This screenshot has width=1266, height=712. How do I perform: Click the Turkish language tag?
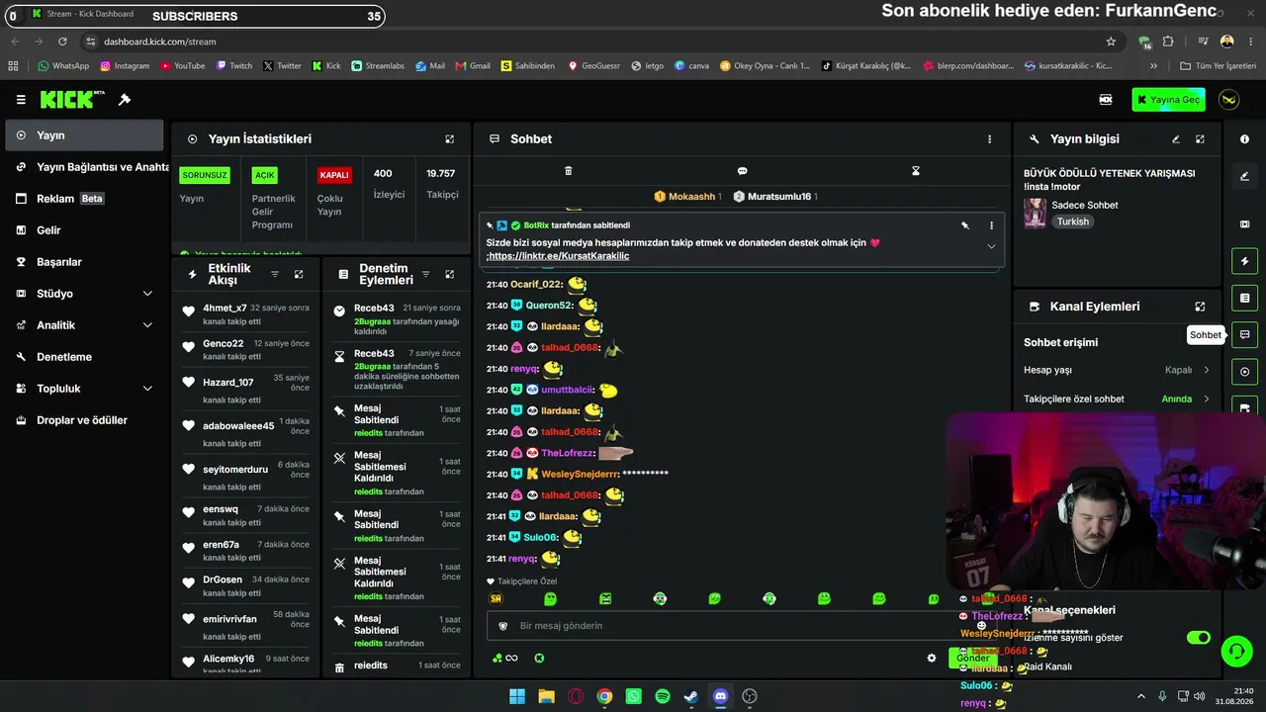(1073, 222)
